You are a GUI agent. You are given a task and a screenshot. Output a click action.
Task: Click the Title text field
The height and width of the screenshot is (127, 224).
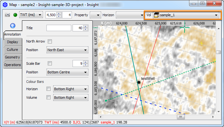(x=59, y=28)
